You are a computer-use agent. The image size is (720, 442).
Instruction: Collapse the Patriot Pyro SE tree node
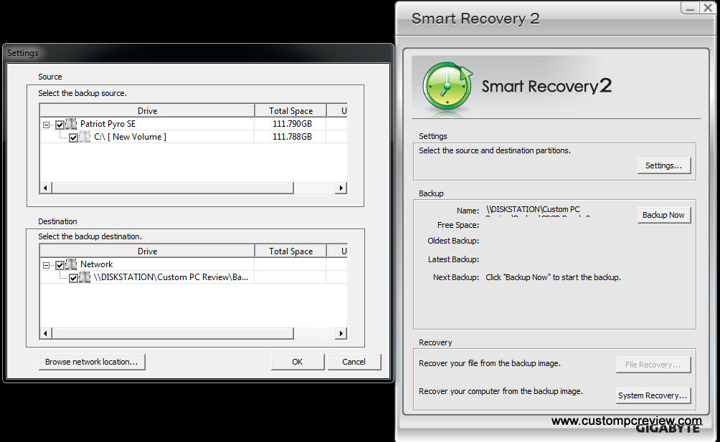[47, 125]
